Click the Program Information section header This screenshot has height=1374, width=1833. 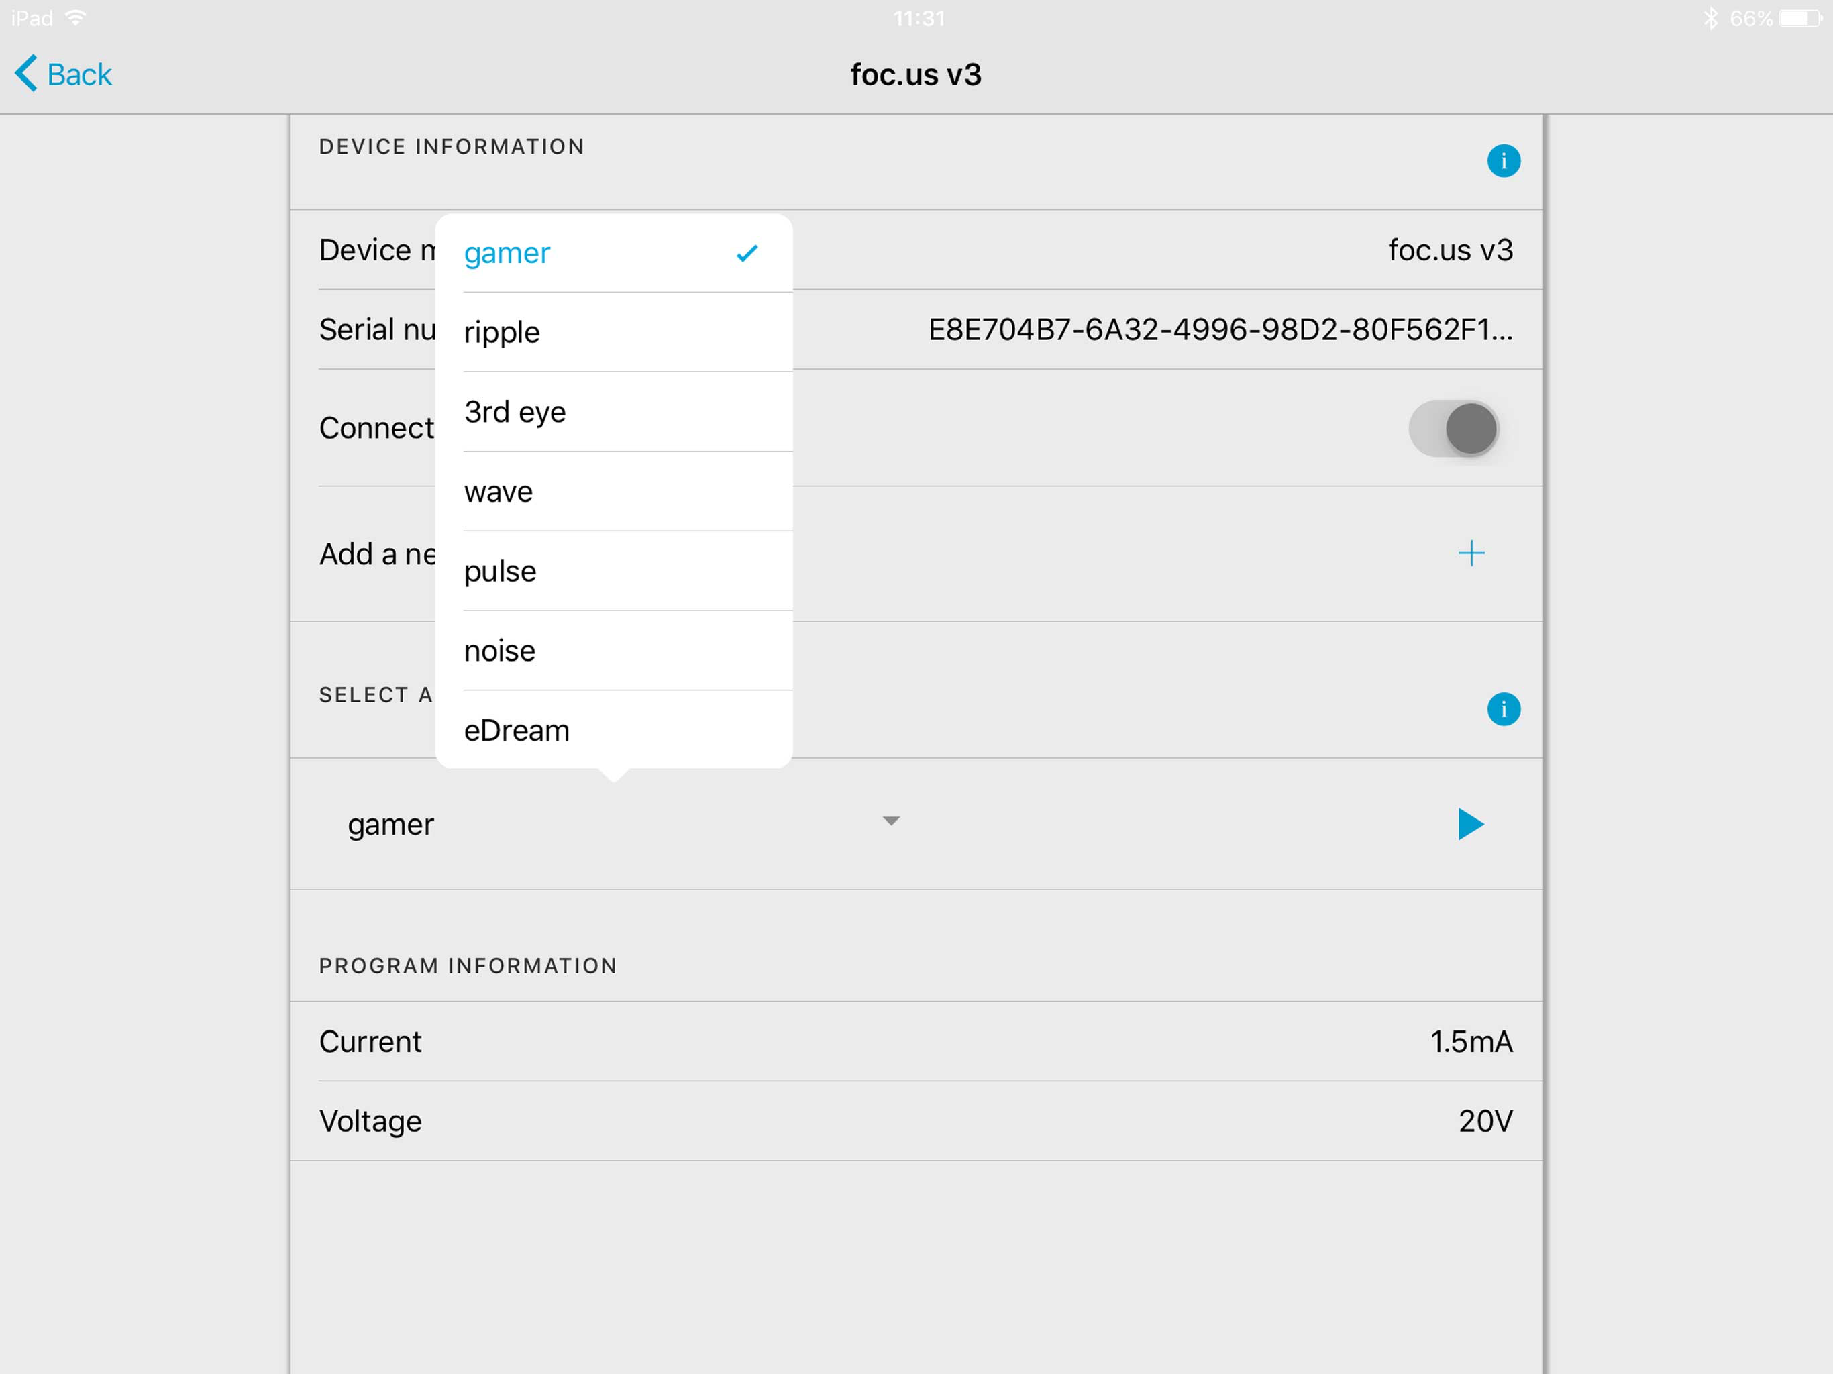468,966
